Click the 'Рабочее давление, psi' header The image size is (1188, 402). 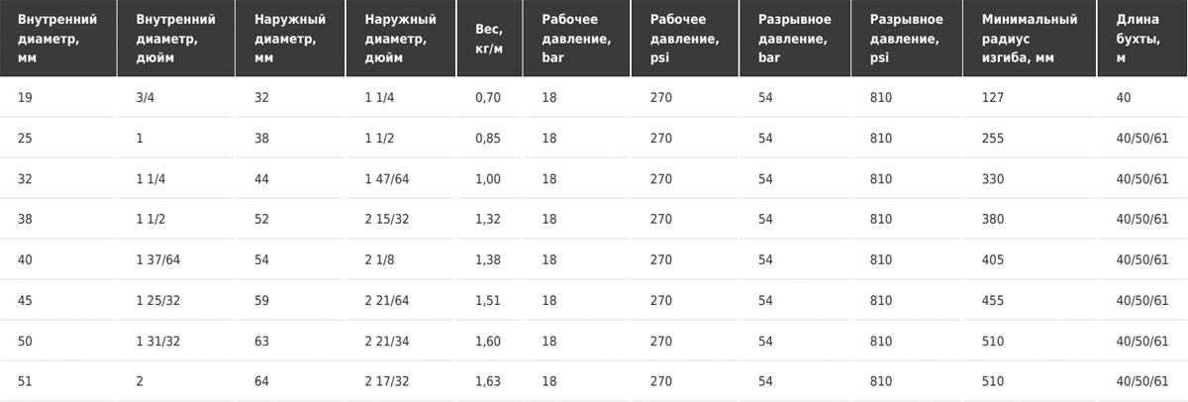(x=686, y=39)
